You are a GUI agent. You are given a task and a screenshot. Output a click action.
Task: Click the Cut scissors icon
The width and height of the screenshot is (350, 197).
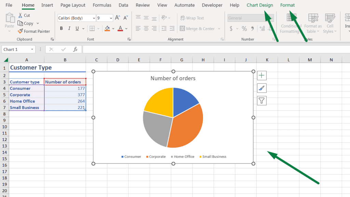pos(21,15)
